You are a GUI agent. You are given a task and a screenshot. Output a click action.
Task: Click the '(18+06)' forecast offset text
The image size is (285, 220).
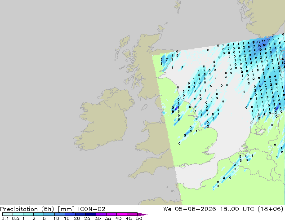click(x=271, y=209)
